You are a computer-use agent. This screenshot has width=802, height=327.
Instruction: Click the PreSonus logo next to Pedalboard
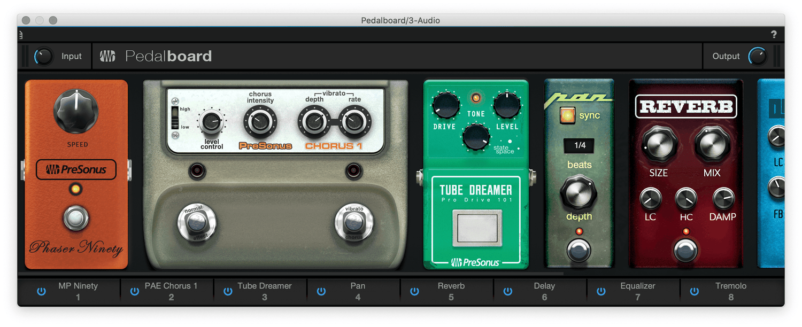pos(107,56)
